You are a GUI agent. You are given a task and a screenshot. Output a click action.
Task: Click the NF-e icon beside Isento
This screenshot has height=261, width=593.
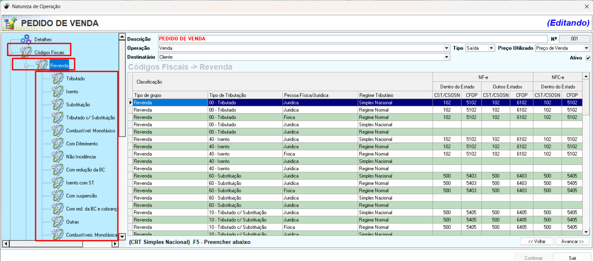(57, 91)
